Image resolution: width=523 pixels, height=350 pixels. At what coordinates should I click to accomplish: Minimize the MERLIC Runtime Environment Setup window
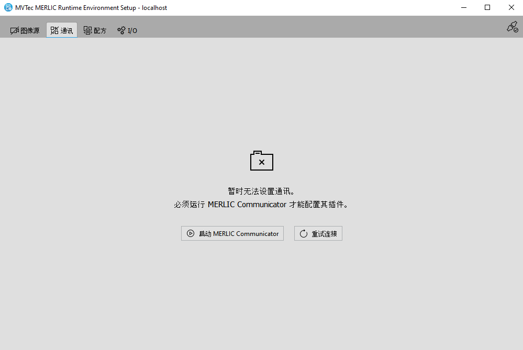pyautogui.click(x=463, y=8)
